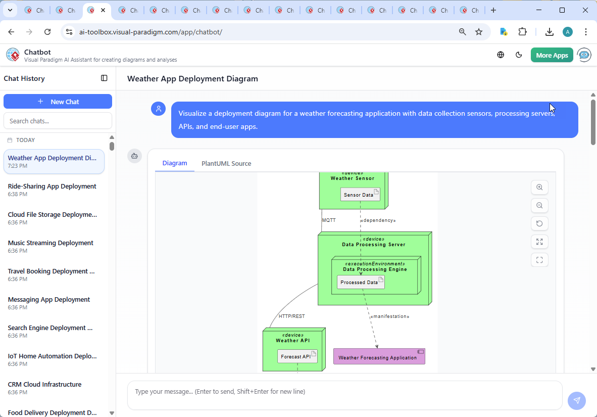Toggle dark mode with the moon icon
The height and width of the screenshot is (417, 597).
click(519, 55)
